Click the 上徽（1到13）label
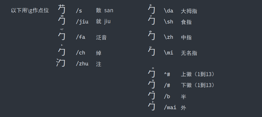The image size is (262, 117). (x=198, y=74)
